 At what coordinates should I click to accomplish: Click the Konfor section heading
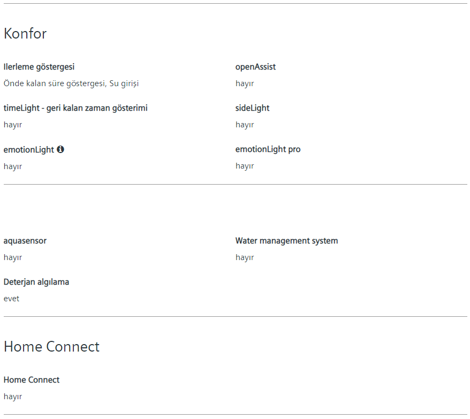(x=25, y=34)
